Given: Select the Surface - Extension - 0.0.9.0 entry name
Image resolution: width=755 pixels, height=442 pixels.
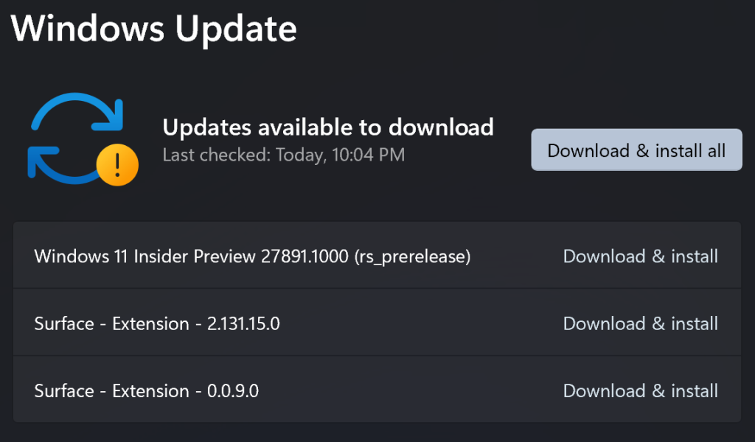Looking at the screenshot, I should point(146,390).
